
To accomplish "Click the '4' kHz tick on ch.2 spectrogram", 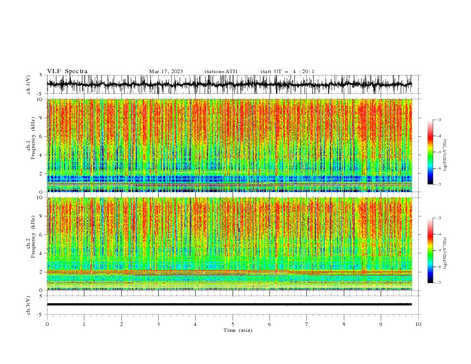I will point(41,253).
